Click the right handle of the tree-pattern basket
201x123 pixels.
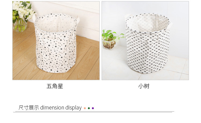[170, 26]
